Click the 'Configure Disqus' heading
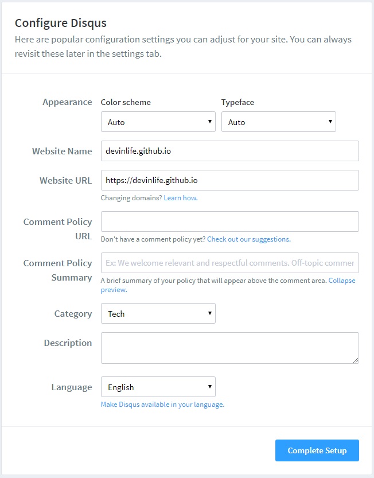This screenshot has height=478, width=374. (x=61, y=23)
